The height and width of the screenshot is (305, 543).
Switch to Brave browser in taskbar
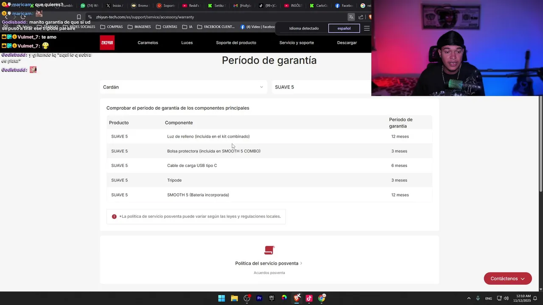pyautogui.click(x=297, y=298)
